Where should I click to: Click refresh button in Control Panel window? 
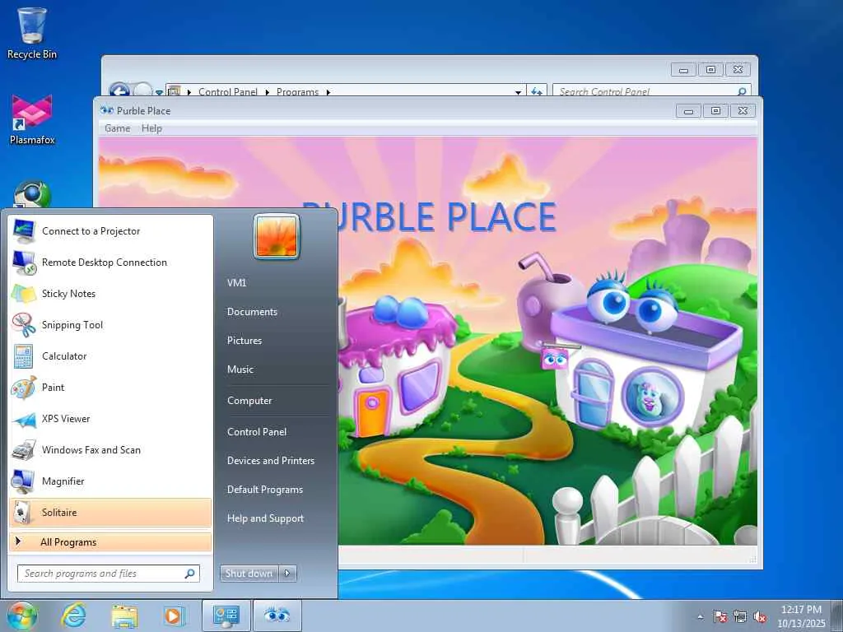click(x=537, y=91)
